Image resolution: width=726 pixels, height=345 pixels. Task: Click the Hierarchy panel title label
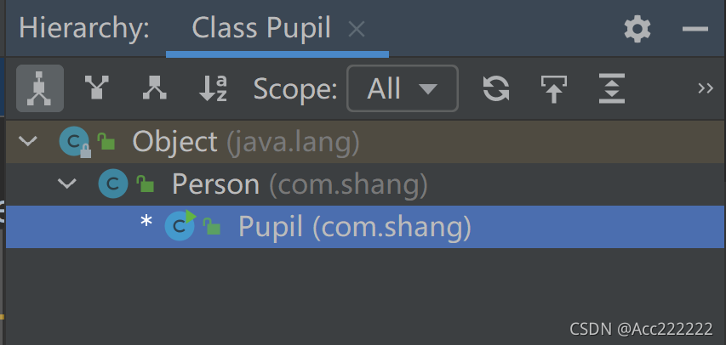(83, 29)
